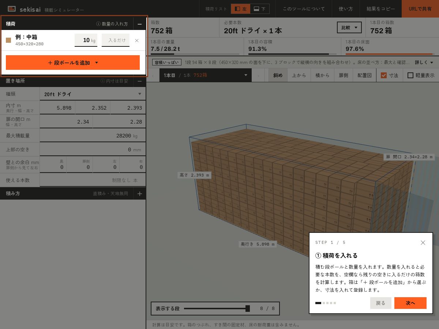Go to previous container arrow
Viewport: 439px width, 329px height.
153,75
